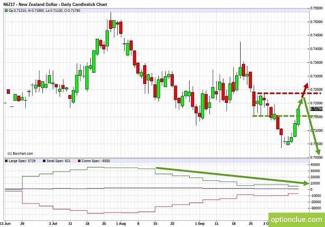Click the -30000 positions axis label

316,208
